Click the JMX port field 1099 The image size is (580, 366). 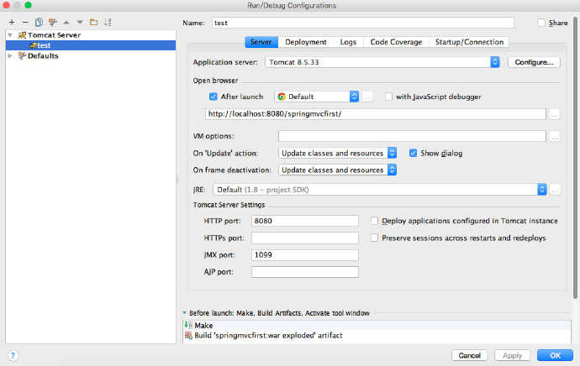305,255
